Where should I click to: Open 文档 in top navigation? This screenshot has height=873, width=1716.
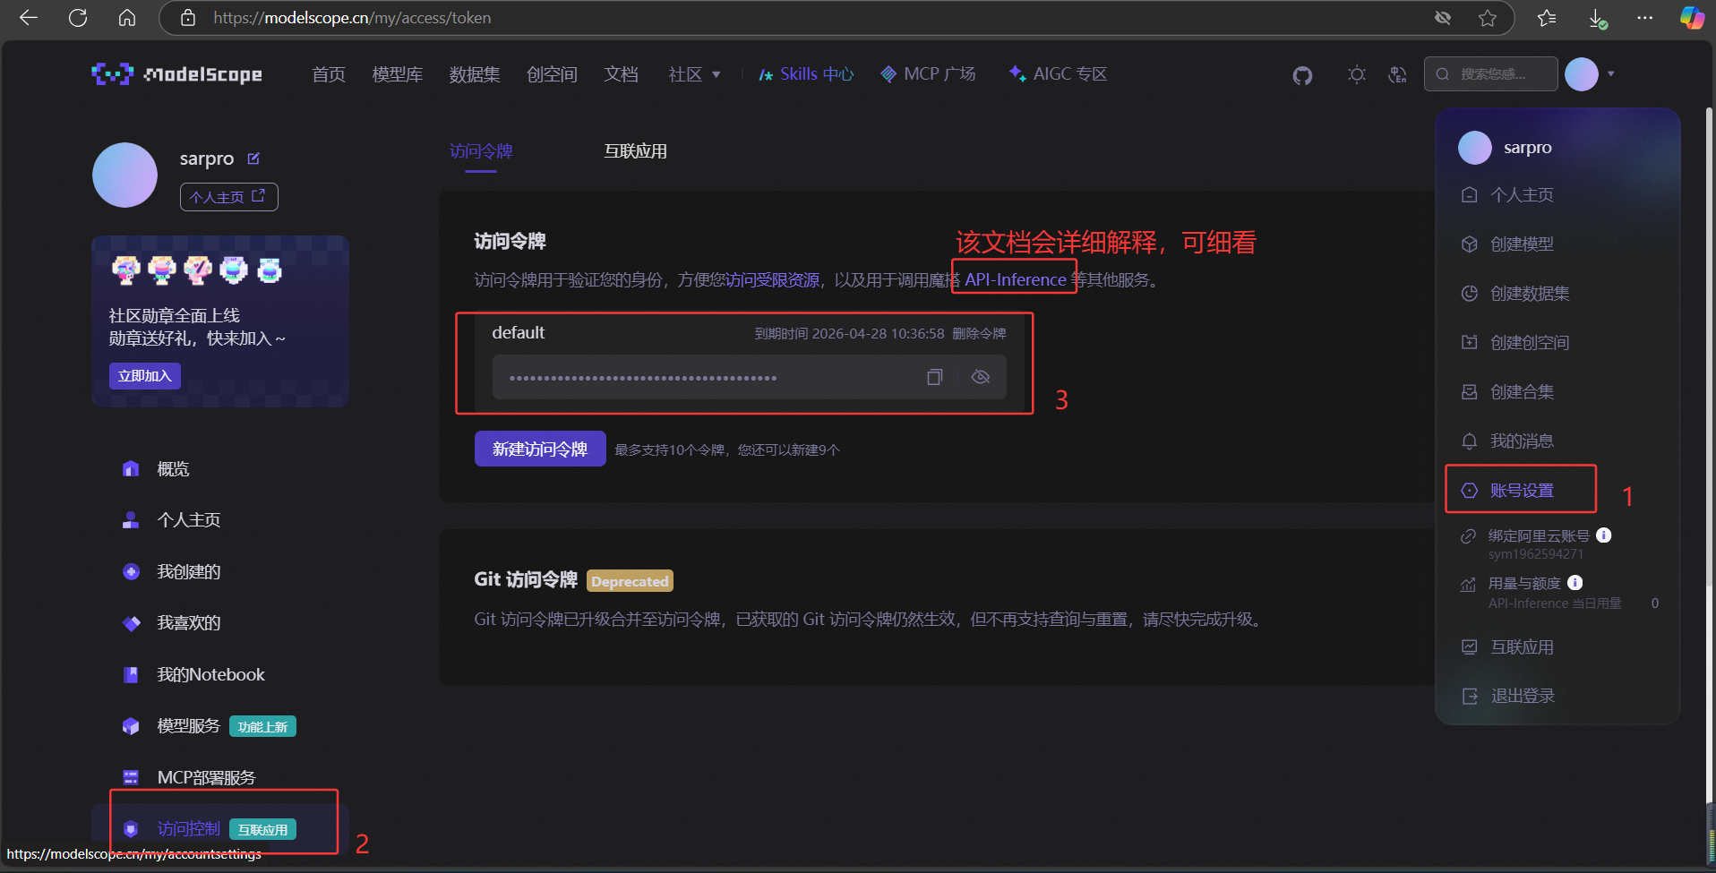(x=621, y=74)
